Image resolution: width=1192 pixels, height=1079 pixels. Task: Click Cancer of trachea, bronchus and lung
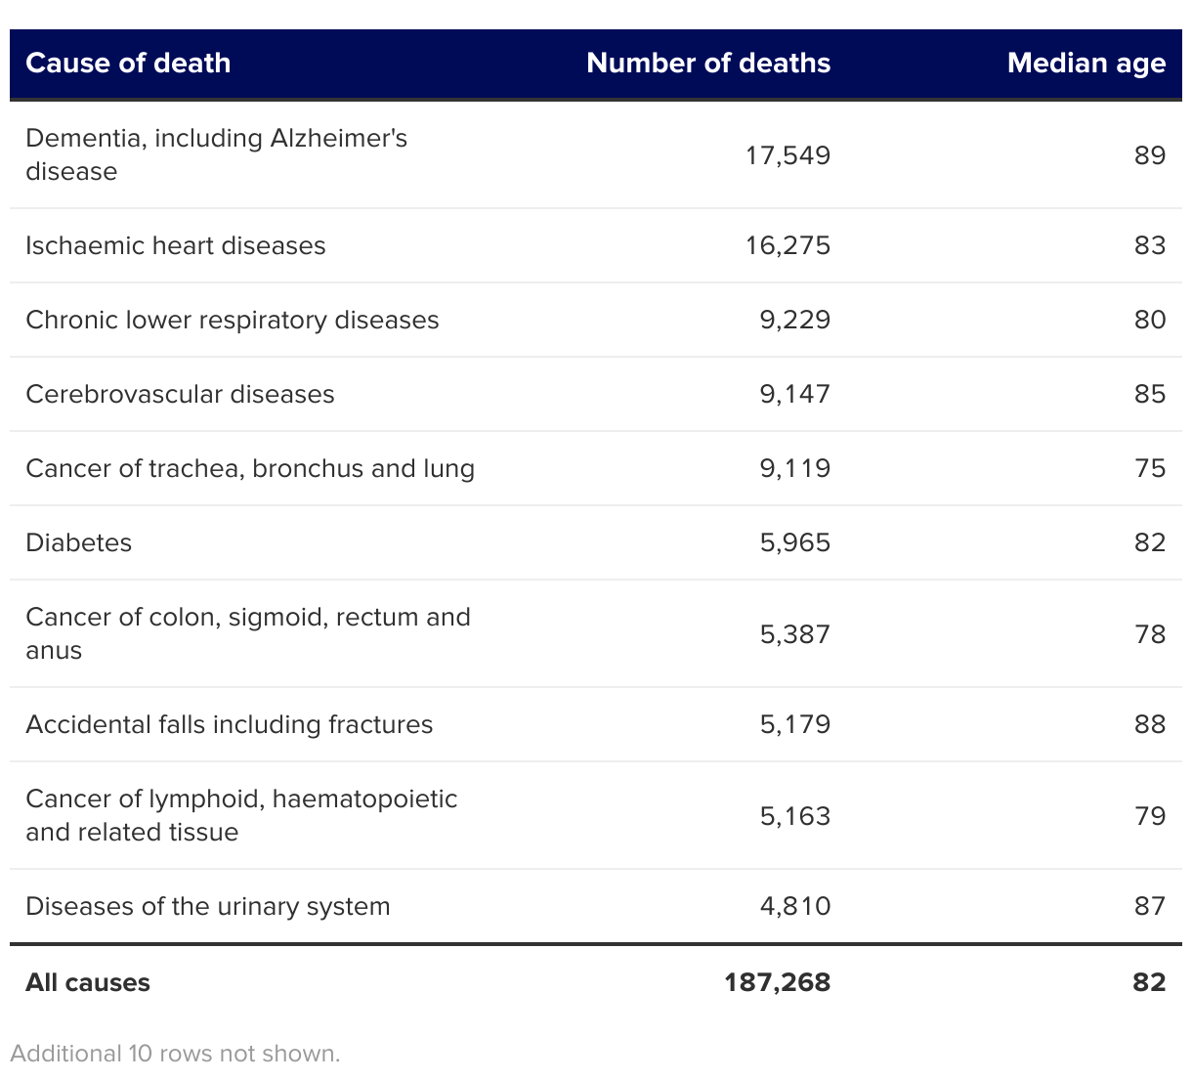click(x=250, y=468)
